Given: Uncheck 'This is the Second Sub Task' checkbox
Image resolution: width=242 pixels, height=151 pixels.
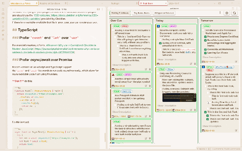Looking at the screenshot, I should point(205,112).
